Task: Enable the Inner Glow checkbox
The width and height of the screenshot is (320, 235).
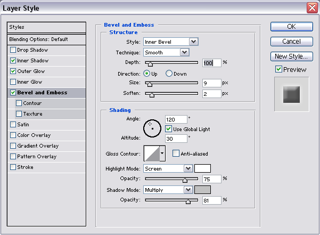Action: [x=13, y=82]
